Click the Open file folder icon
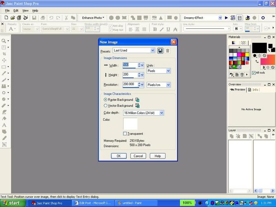This screenshot has width=276, height=207. 12,18
